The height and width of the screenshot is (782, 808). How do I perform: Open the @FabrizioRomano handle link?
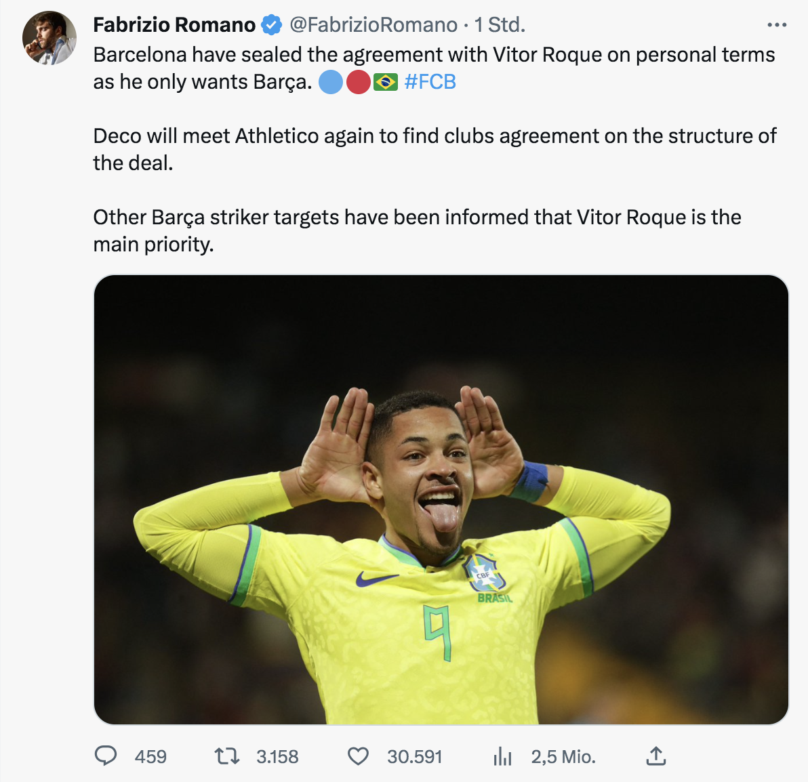373,25
